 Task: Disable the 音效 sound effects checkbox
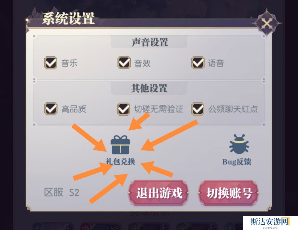tap(124, 62)
